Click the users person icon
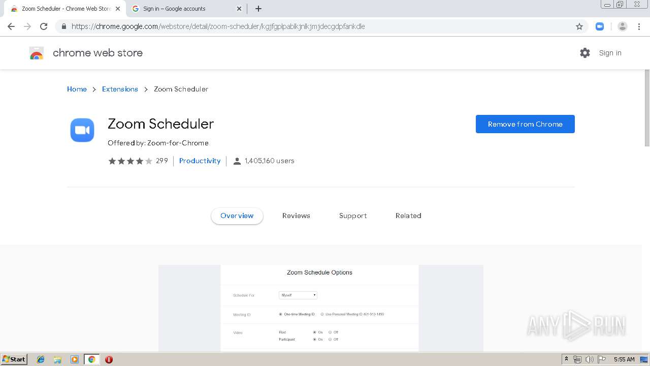 pyautogui.click(x=237, y=161)
